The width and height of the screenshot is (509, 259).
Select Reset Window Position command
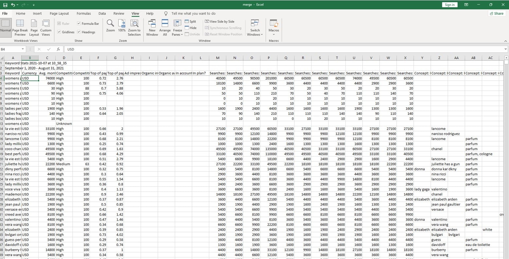tap(224, 34)
